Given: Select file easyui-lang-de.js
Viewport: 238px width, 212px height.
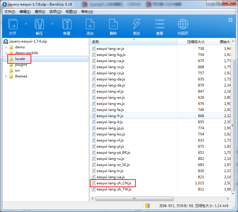Looking at the screenshot, I should click(111, 85).
